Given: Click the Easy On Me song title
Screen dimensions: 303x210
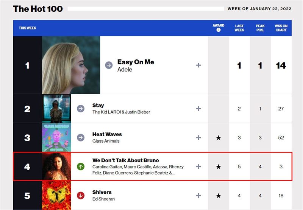Looking at the screenshot, I should click(136, 62).
